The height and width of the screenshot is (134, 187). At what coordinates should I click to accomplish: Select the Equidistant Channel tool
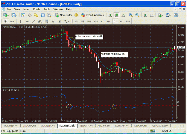pyautogui.click(x=40, y=22)
